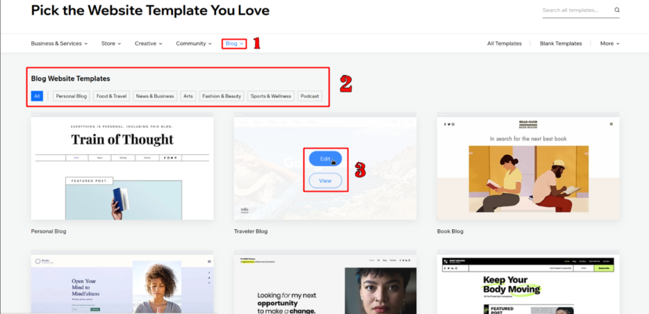Expand the More menu
This screenshot has height=314, width=649.
tap(609, 44)
